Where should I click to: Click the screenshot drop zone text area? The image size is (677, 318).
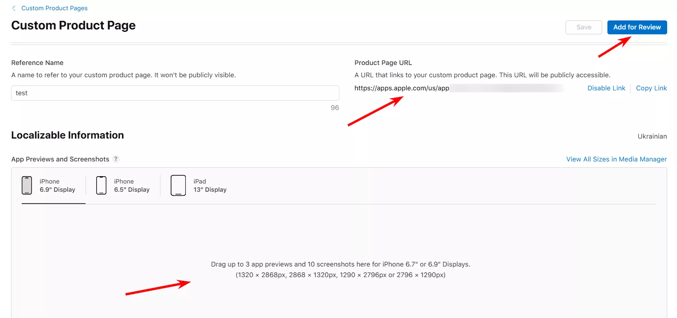(x=341, y=269)
